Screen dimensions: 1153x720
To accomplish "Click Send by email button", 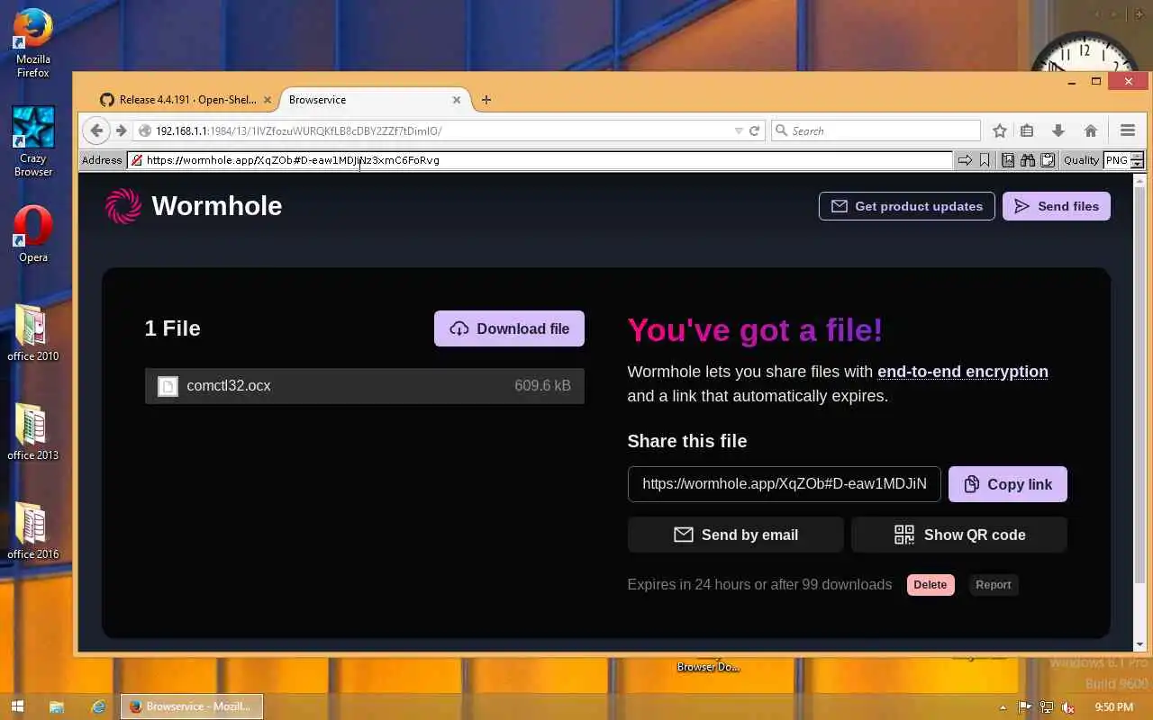I will (735, 535).
